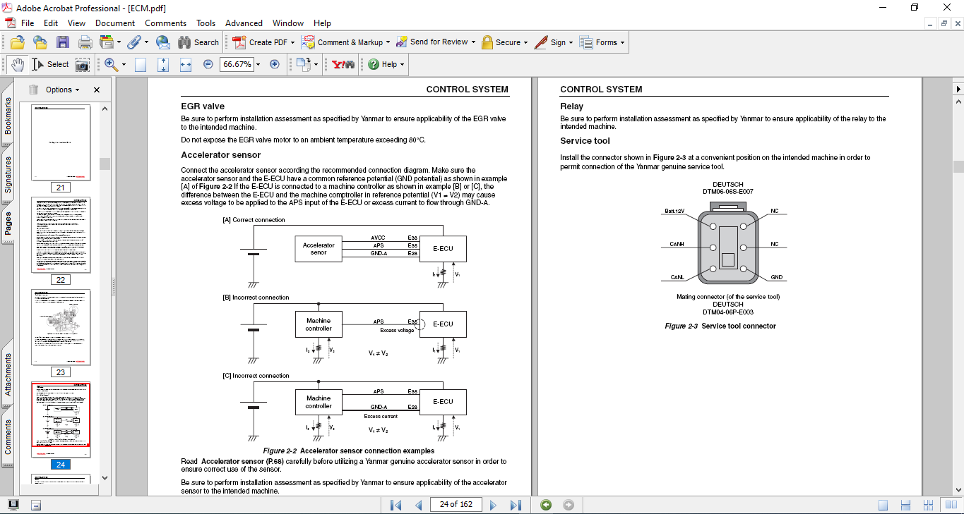Click the Fit Width icon

[x=186, y=64]
